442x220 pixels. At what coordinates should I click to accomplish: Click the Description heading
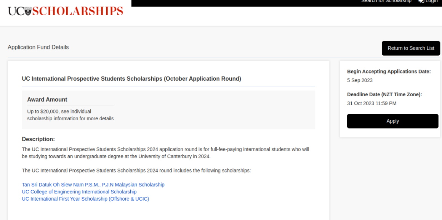tap(38, 139)
